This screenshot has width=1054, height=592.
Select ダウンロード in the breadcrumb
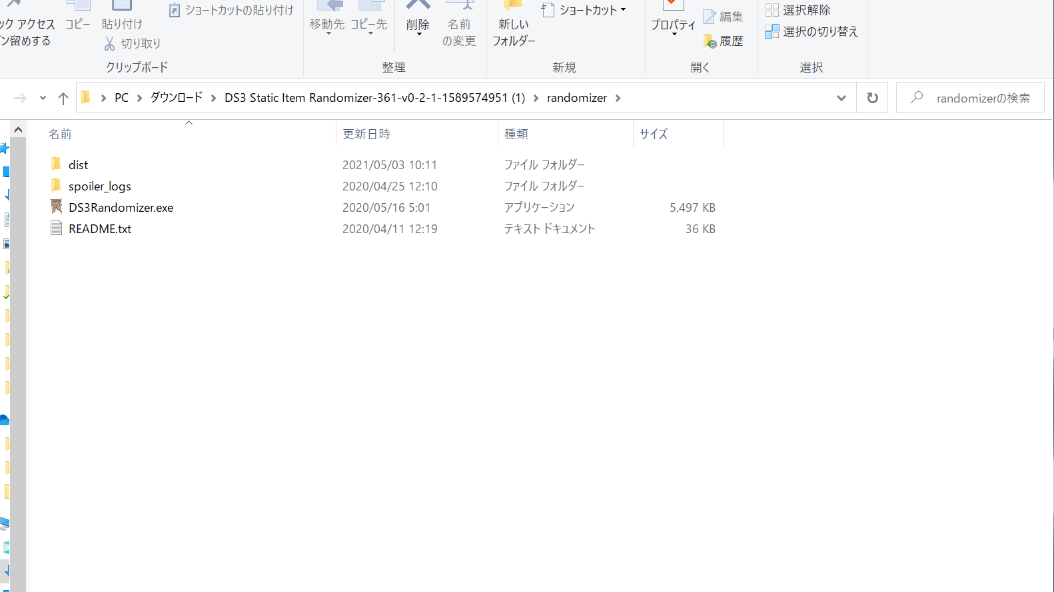tap(176, 98)
